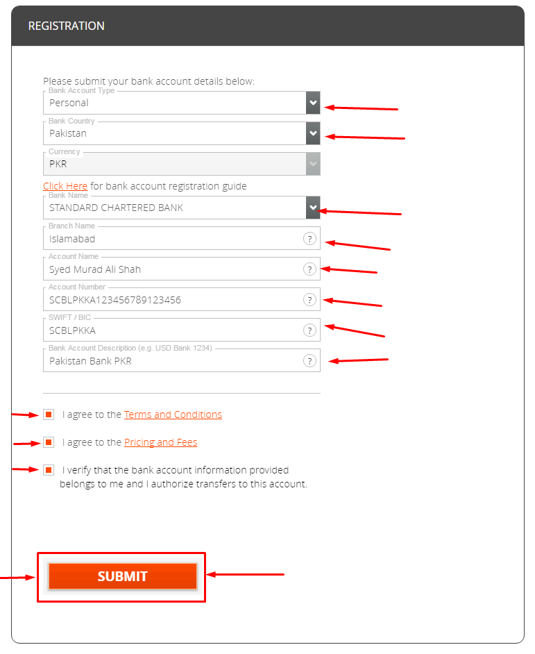Click the disabled Currency dropdown arrow

(x=313, y=164)
